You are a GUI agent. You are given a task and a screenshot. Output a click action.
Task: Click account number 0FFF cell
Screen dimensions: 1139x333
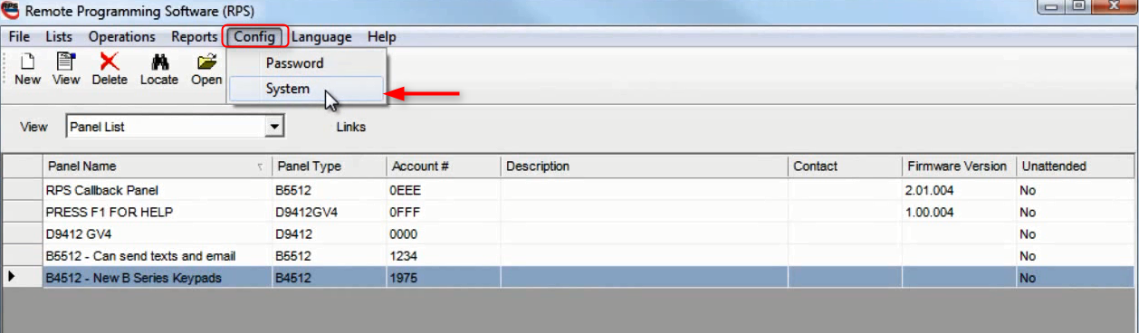[x=444, y=212]
